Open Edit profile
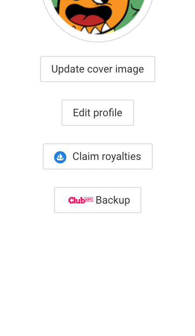Screen dimensions: 195x336 click(98, 113)
